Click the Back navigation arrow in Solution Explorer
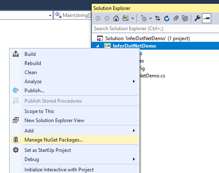This screenshot has width=219, height=173. (x=98, y=18)
